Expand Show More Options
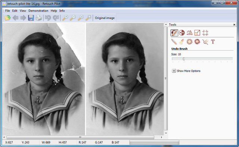Image resolution: width=239 pixels, height=147 pixels. [x=186, y=71]
